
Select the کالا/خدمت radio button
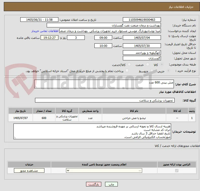129,64
